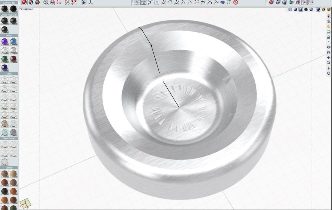
Task: Switch to viewport layout 1
Action: click(x=137, y=2)
